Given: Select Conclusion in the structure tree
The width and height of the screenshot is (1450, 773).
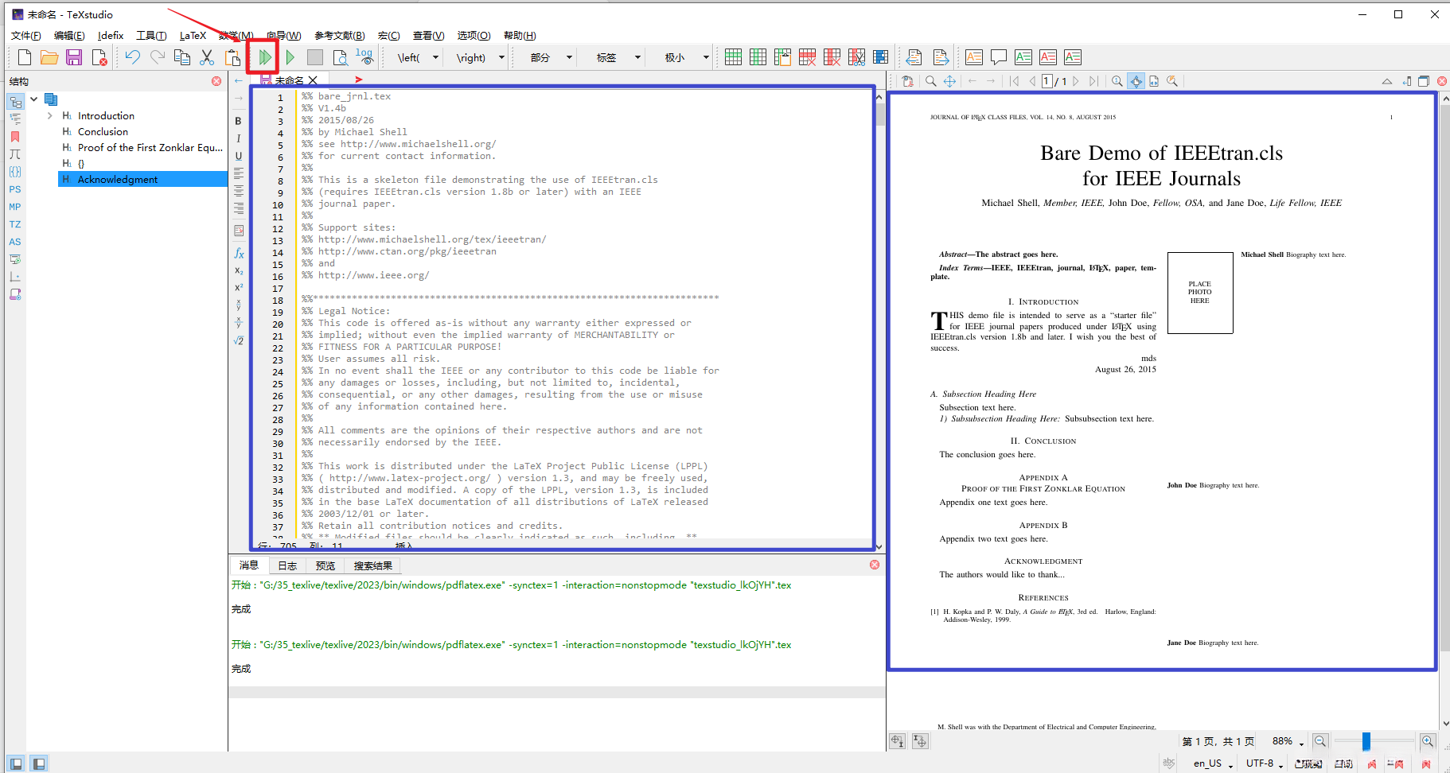Looking at the screenshot, I should click(103, 132).
